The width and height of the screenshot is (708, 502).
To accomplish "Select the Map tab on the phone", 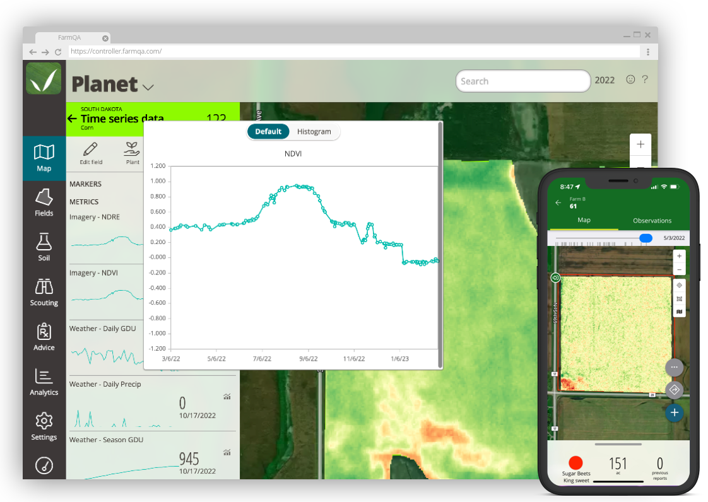I will point(584,220).
